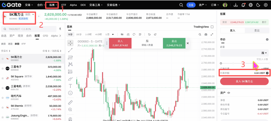Select the crosshair cursor tool
Viewport: 271px width, 121px height.
pyautogui.click(x=70, y=43)
